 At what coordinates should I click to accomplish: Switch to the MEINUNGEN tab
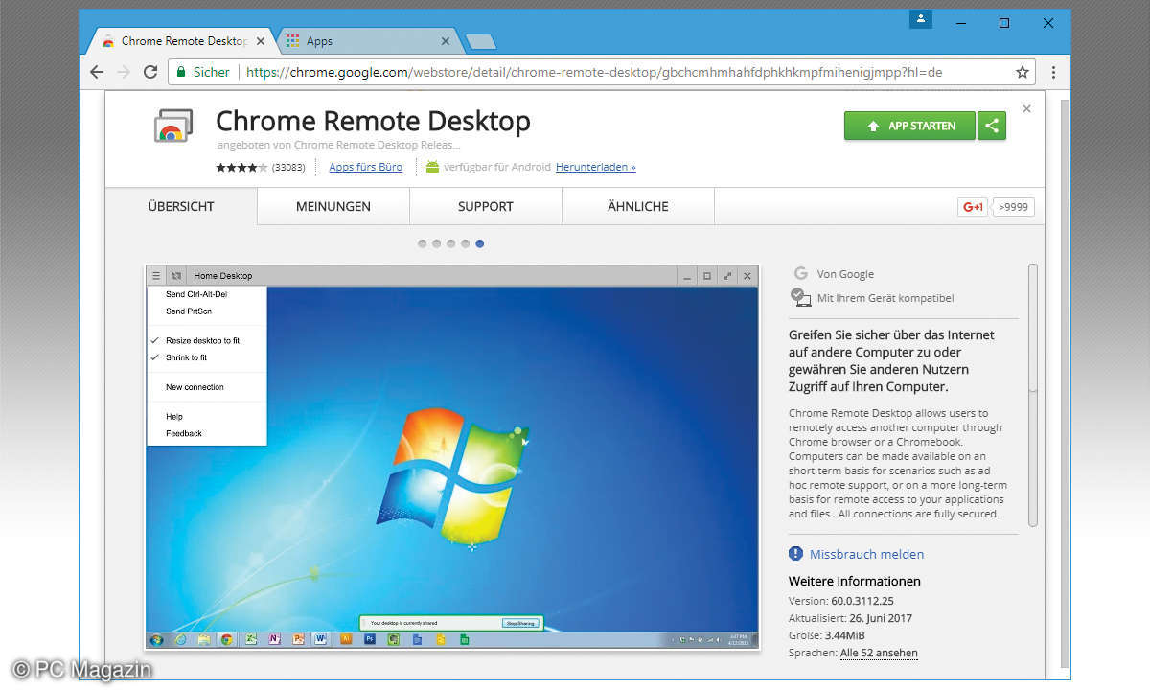[x=333, y=206]
